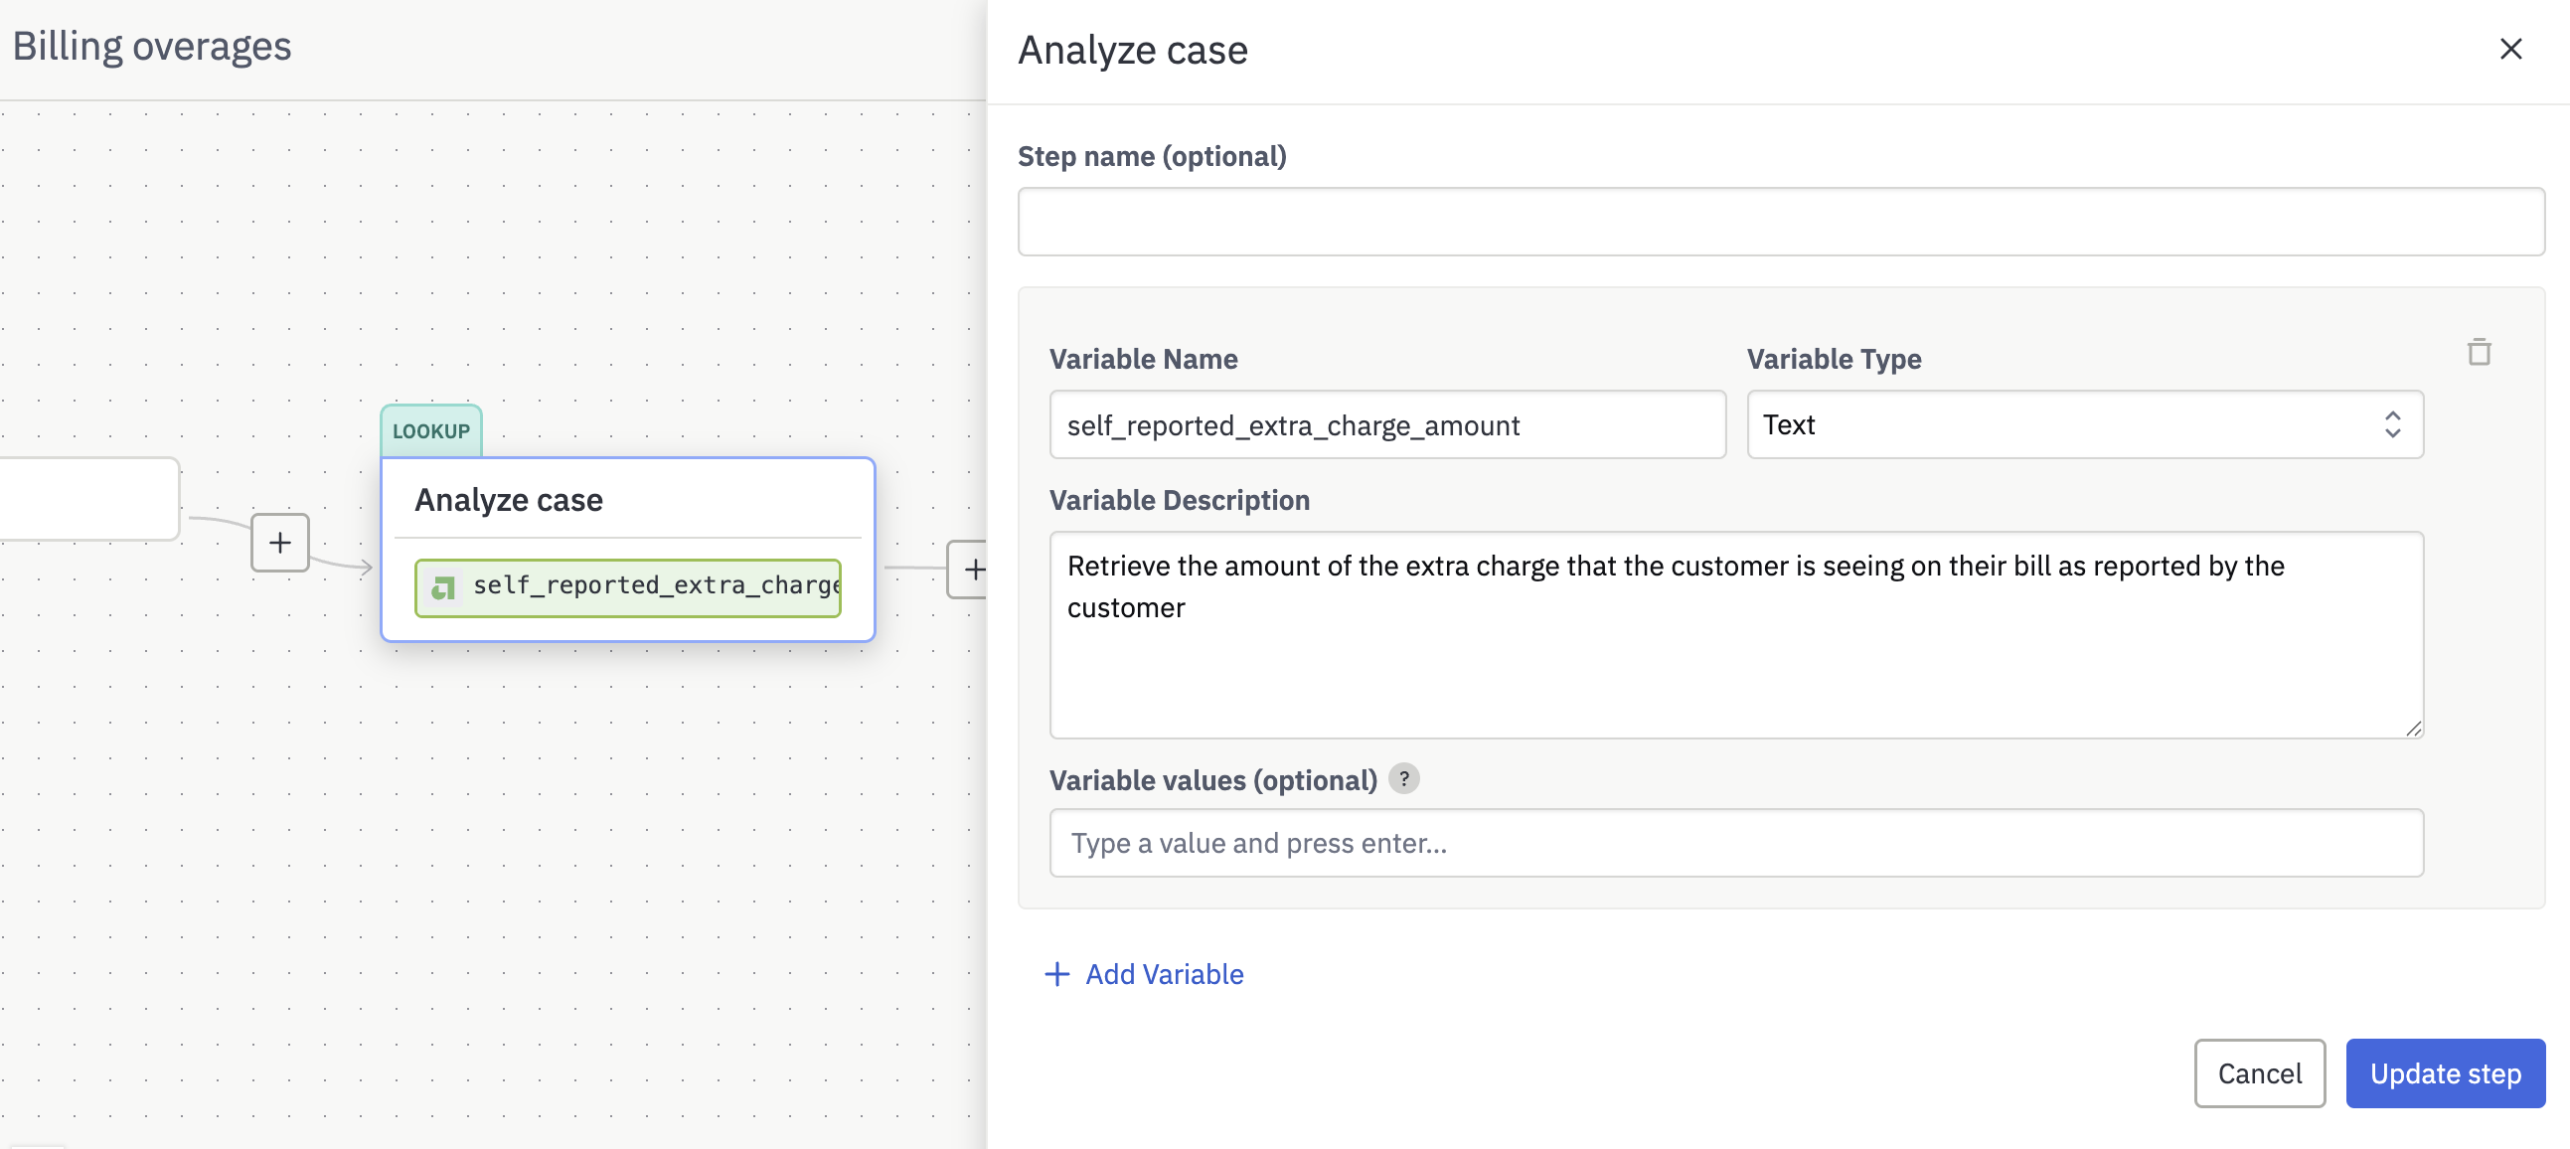Image resolution: width=2570 pixels, height=1149 pixels.
Task: Click self_reported_extra_charge variable chip
Action: coord(627,588)
